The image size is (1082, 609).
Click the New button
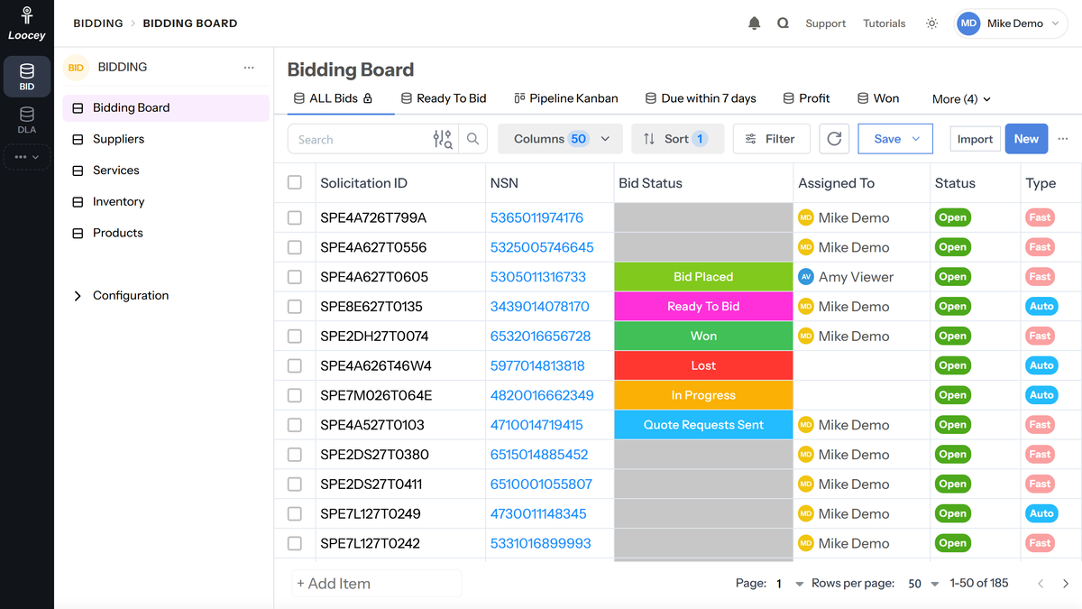click(1026, 139)
